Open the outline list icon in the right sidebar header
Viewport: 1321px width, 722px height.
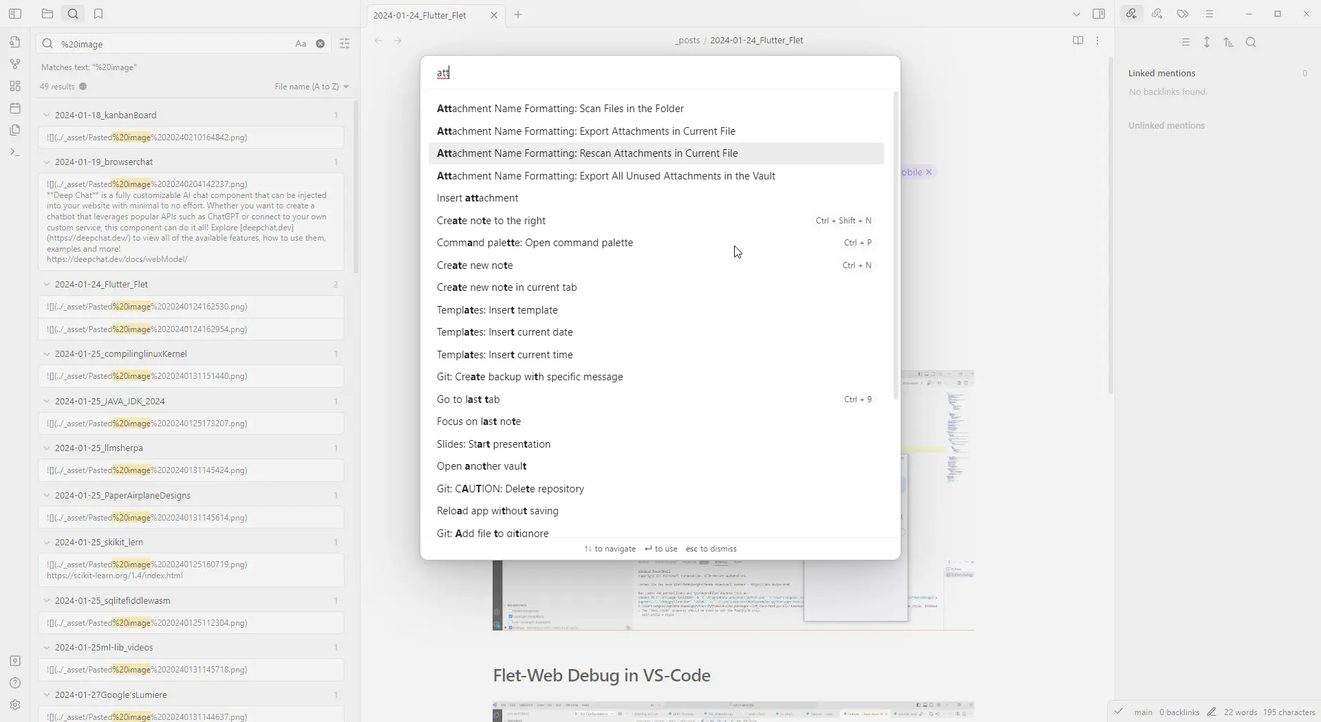coord(1209,14)
